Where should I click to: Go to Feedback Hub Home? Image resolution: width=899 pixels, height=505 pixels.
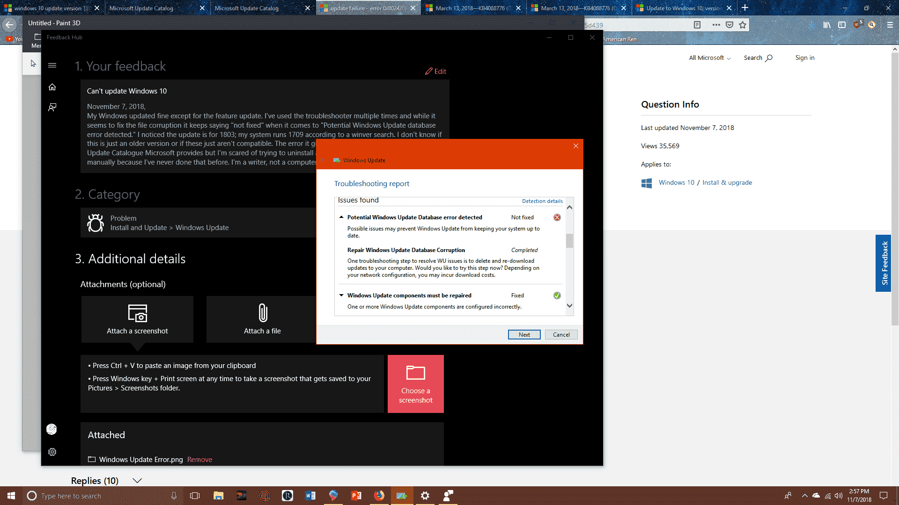52,87
